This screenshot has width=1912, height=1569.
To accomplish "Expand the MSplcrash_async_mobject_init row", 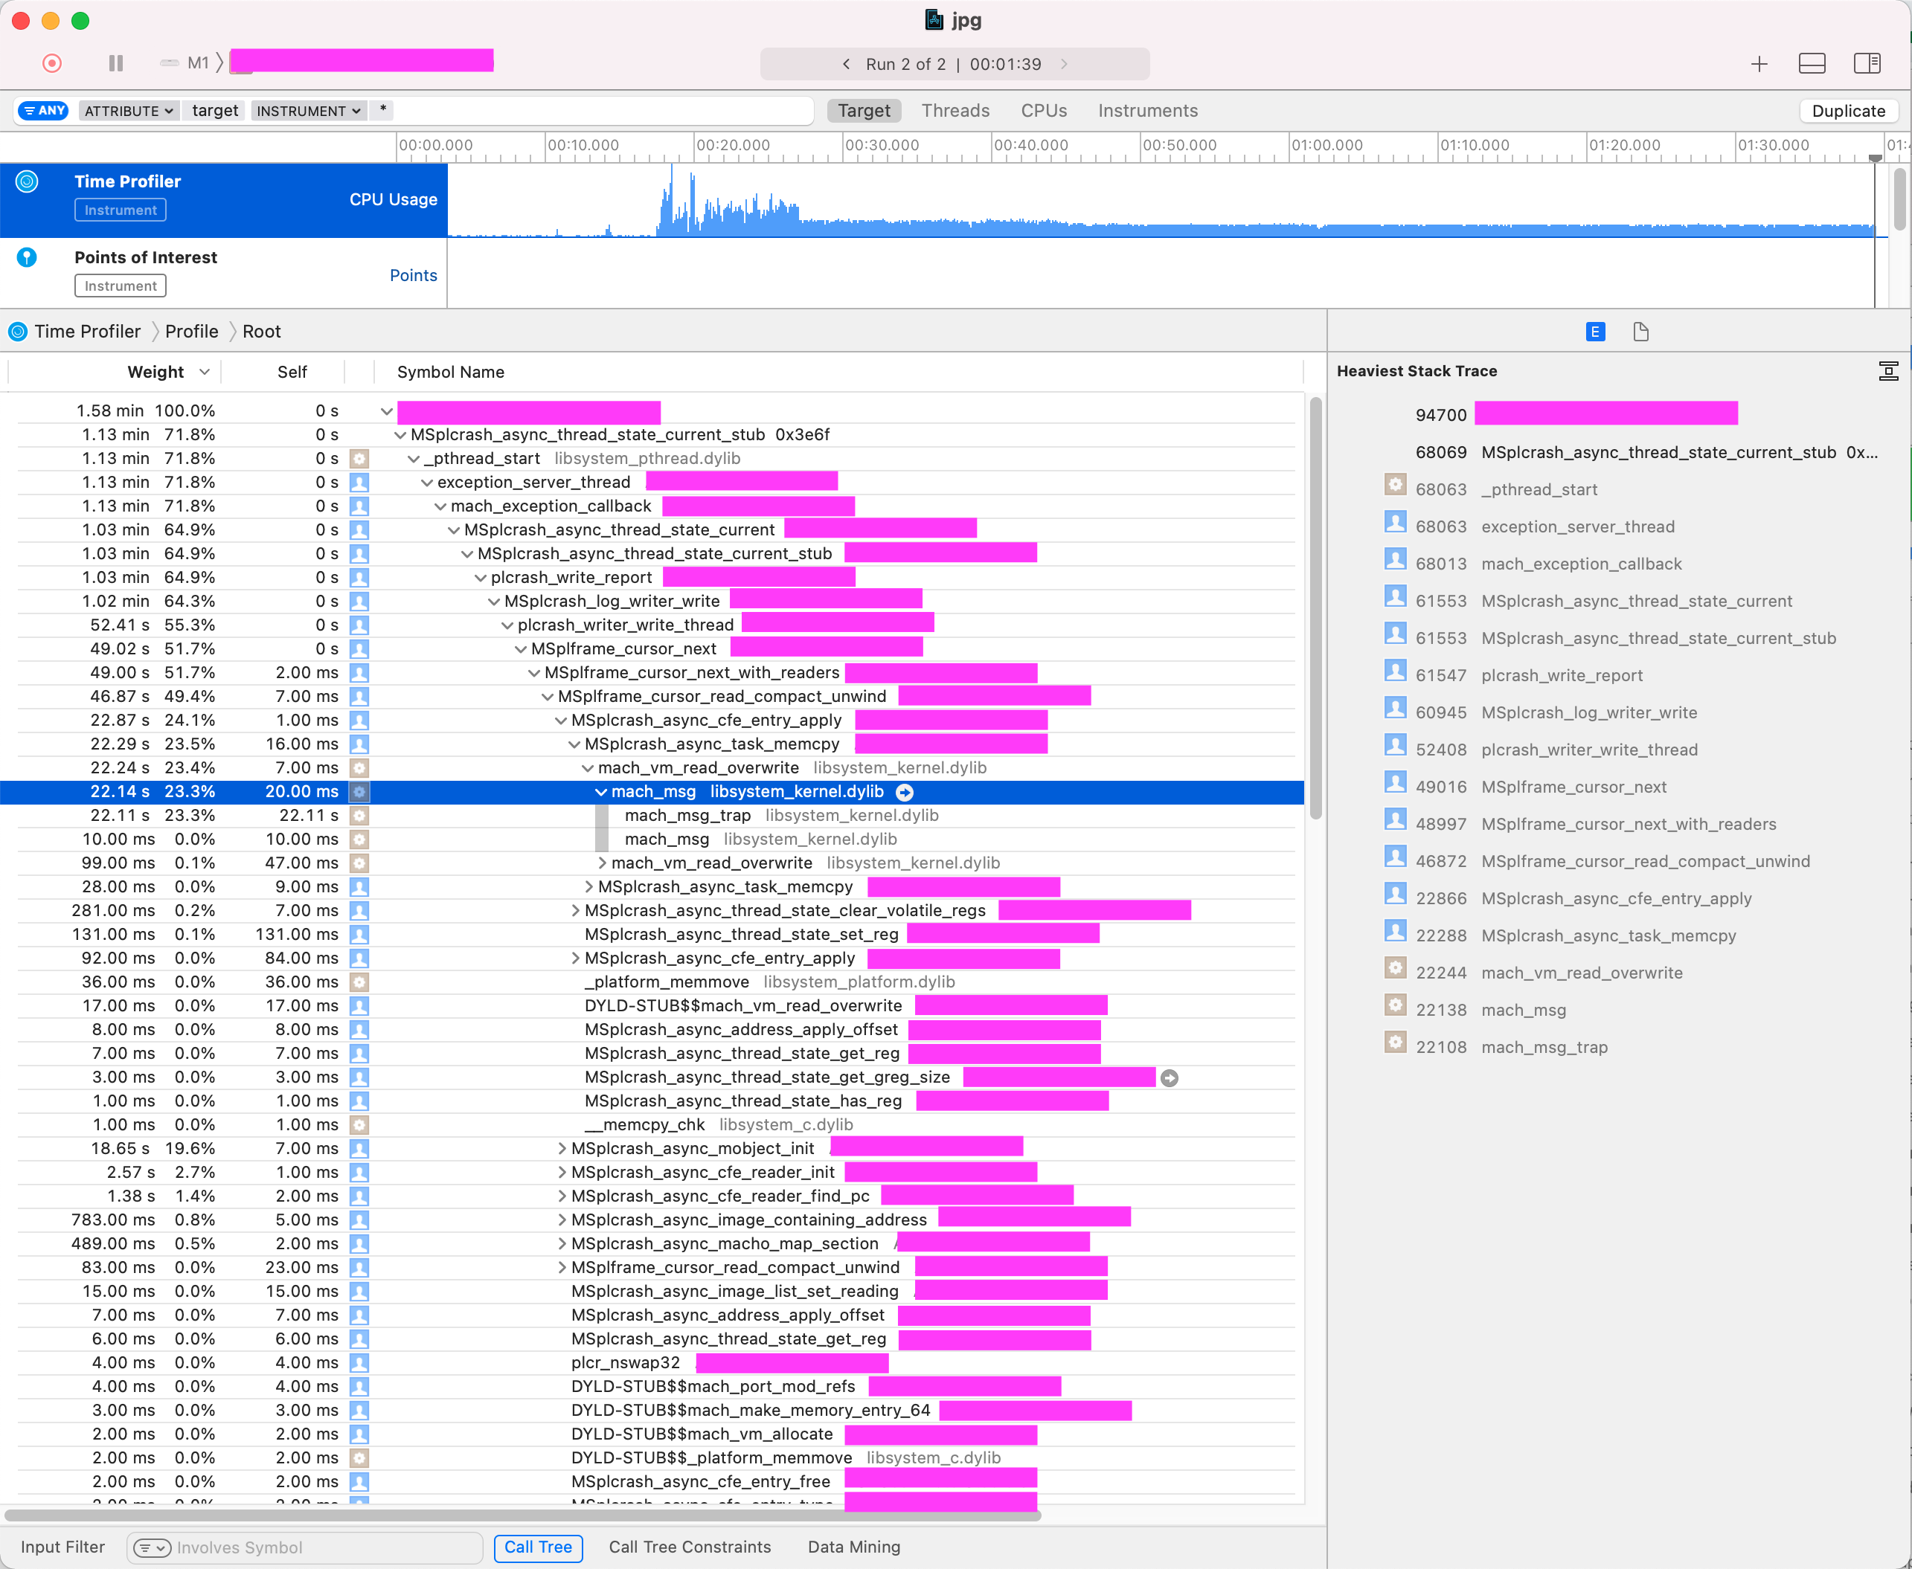I will click(562, 1149).
